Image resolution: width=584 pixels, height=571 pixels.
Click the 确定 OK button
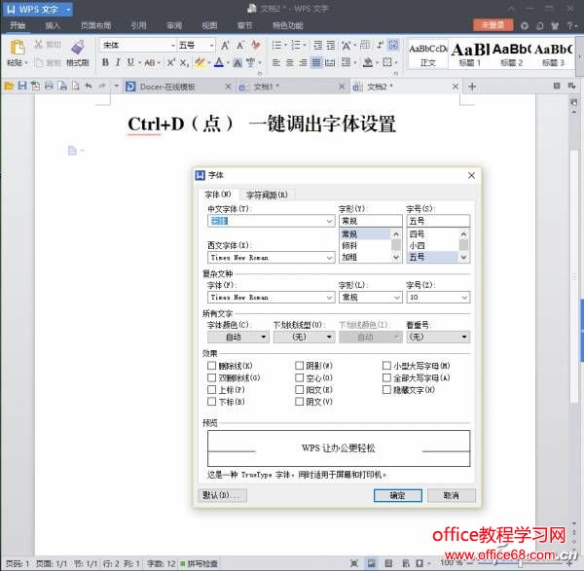(x=398, y=495)
